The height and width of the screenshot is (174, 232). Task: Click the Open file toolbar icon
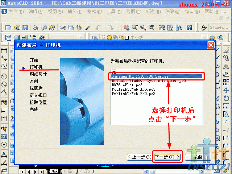17,28
